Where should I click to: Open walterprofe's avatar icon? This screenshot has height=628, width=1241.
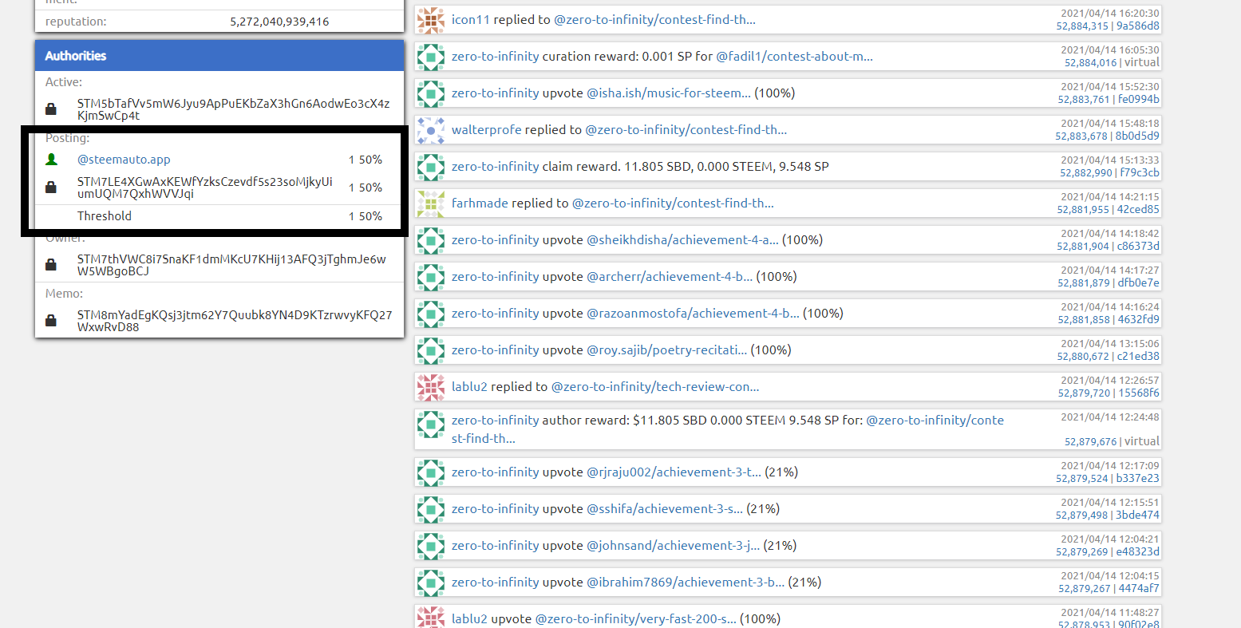[x=431, y=130]
